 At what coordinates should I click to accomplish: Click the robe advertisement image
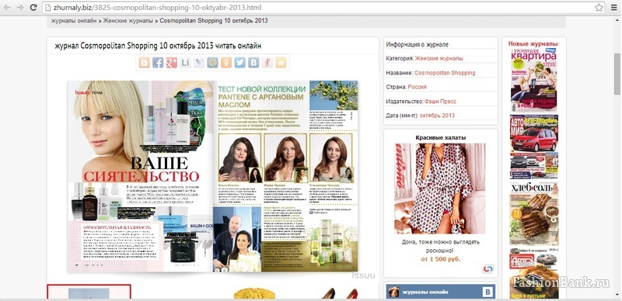(440, 189)
